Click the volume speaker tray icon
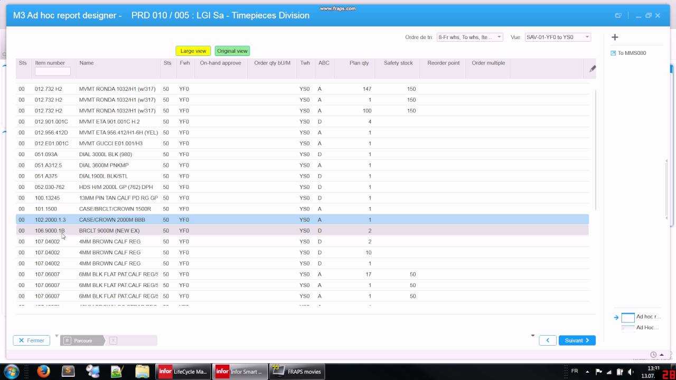Image resolution: width=676 pixels, height=380 pixels. (x=630, y=372)
